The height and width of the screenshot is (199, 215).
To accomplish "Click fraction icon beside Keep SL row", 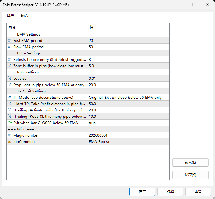I will (x=10, y=116).
